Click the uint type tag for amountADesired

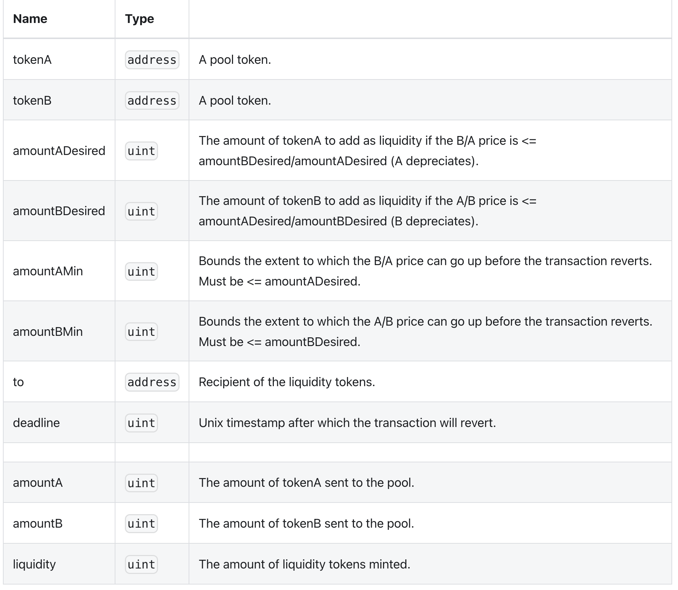(x=141, y=151)
